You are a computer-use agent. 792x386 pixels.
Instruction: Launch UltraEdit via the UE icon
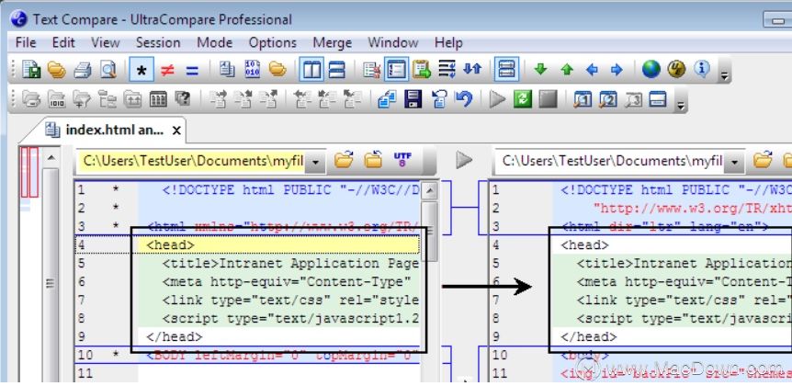677,70
